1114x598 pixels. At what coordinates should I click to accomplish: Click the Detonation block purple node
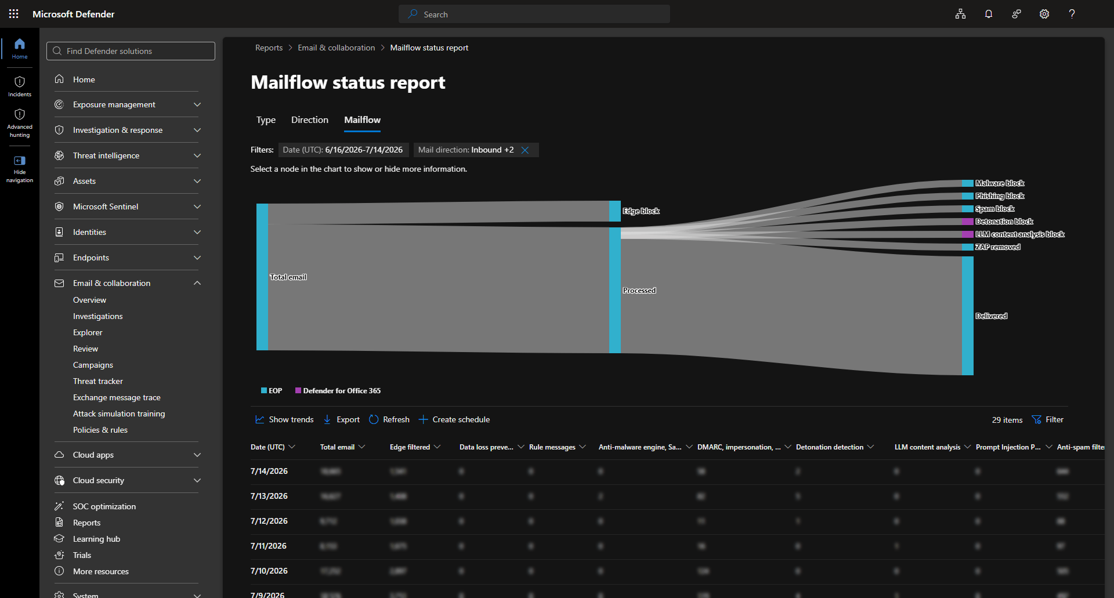tap(968, 222)
